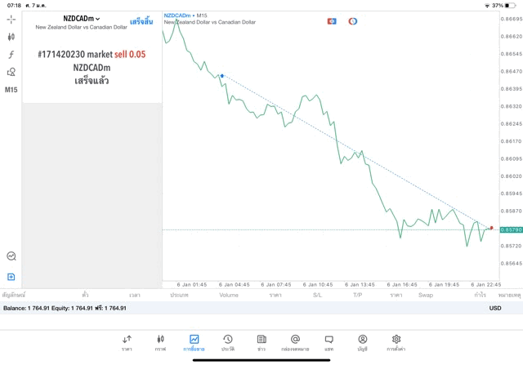Click the Volume column header

[x=229, y=295]
